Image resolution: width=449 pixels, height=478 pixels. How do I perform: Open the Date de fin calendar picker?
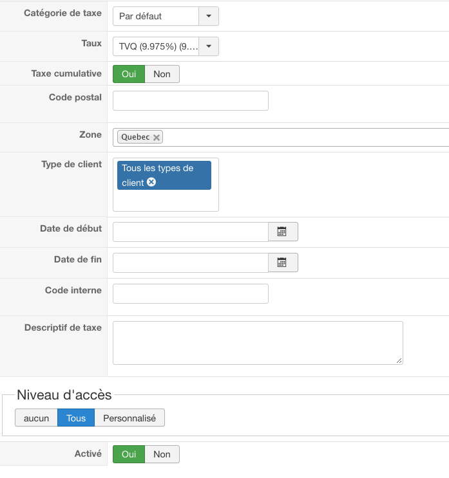[282, 262]
